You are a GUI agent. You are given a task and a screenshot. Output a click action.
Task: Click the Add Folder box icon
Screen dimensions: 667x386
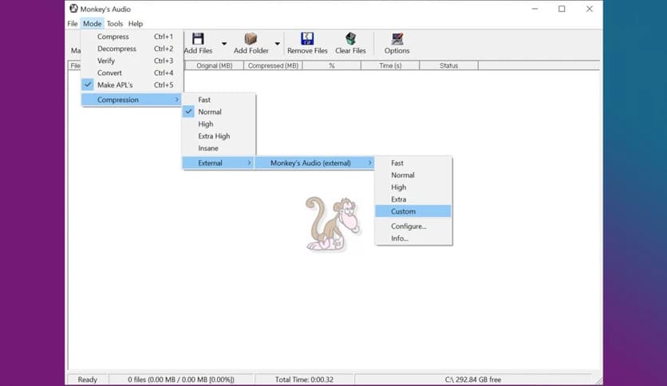tap(251, 39)
